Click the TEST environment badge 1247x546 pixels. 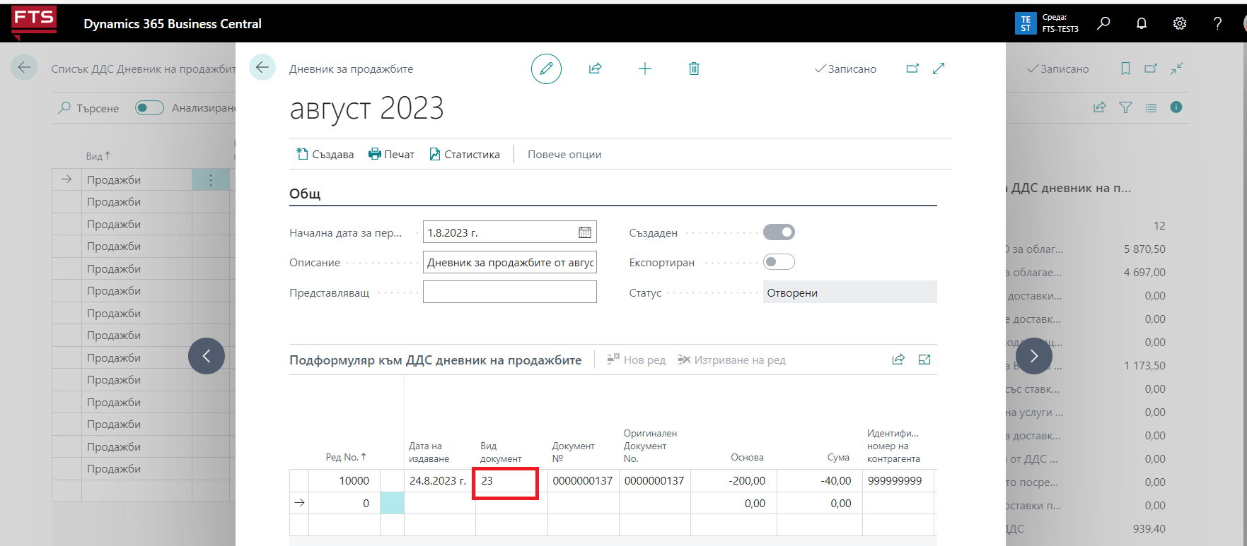(x=1026, y=23)
